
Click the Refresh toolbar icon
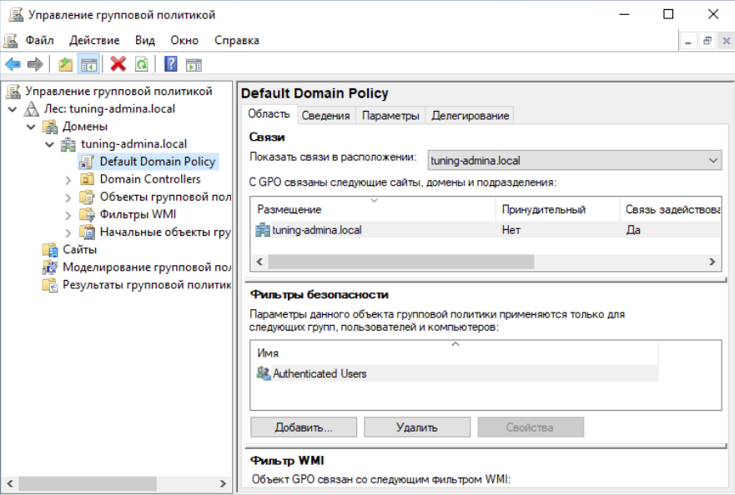[141, 64]
